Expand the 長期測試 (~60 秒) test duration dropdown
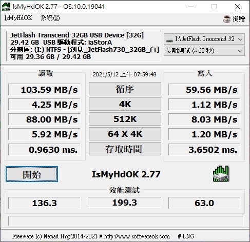Image resolution: width=250 pixels, height=242 pixels. click(x=204, y=51)
